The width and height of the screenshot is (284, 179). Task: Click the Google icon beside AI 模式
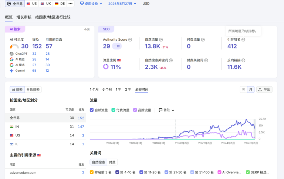pos(11,65)
